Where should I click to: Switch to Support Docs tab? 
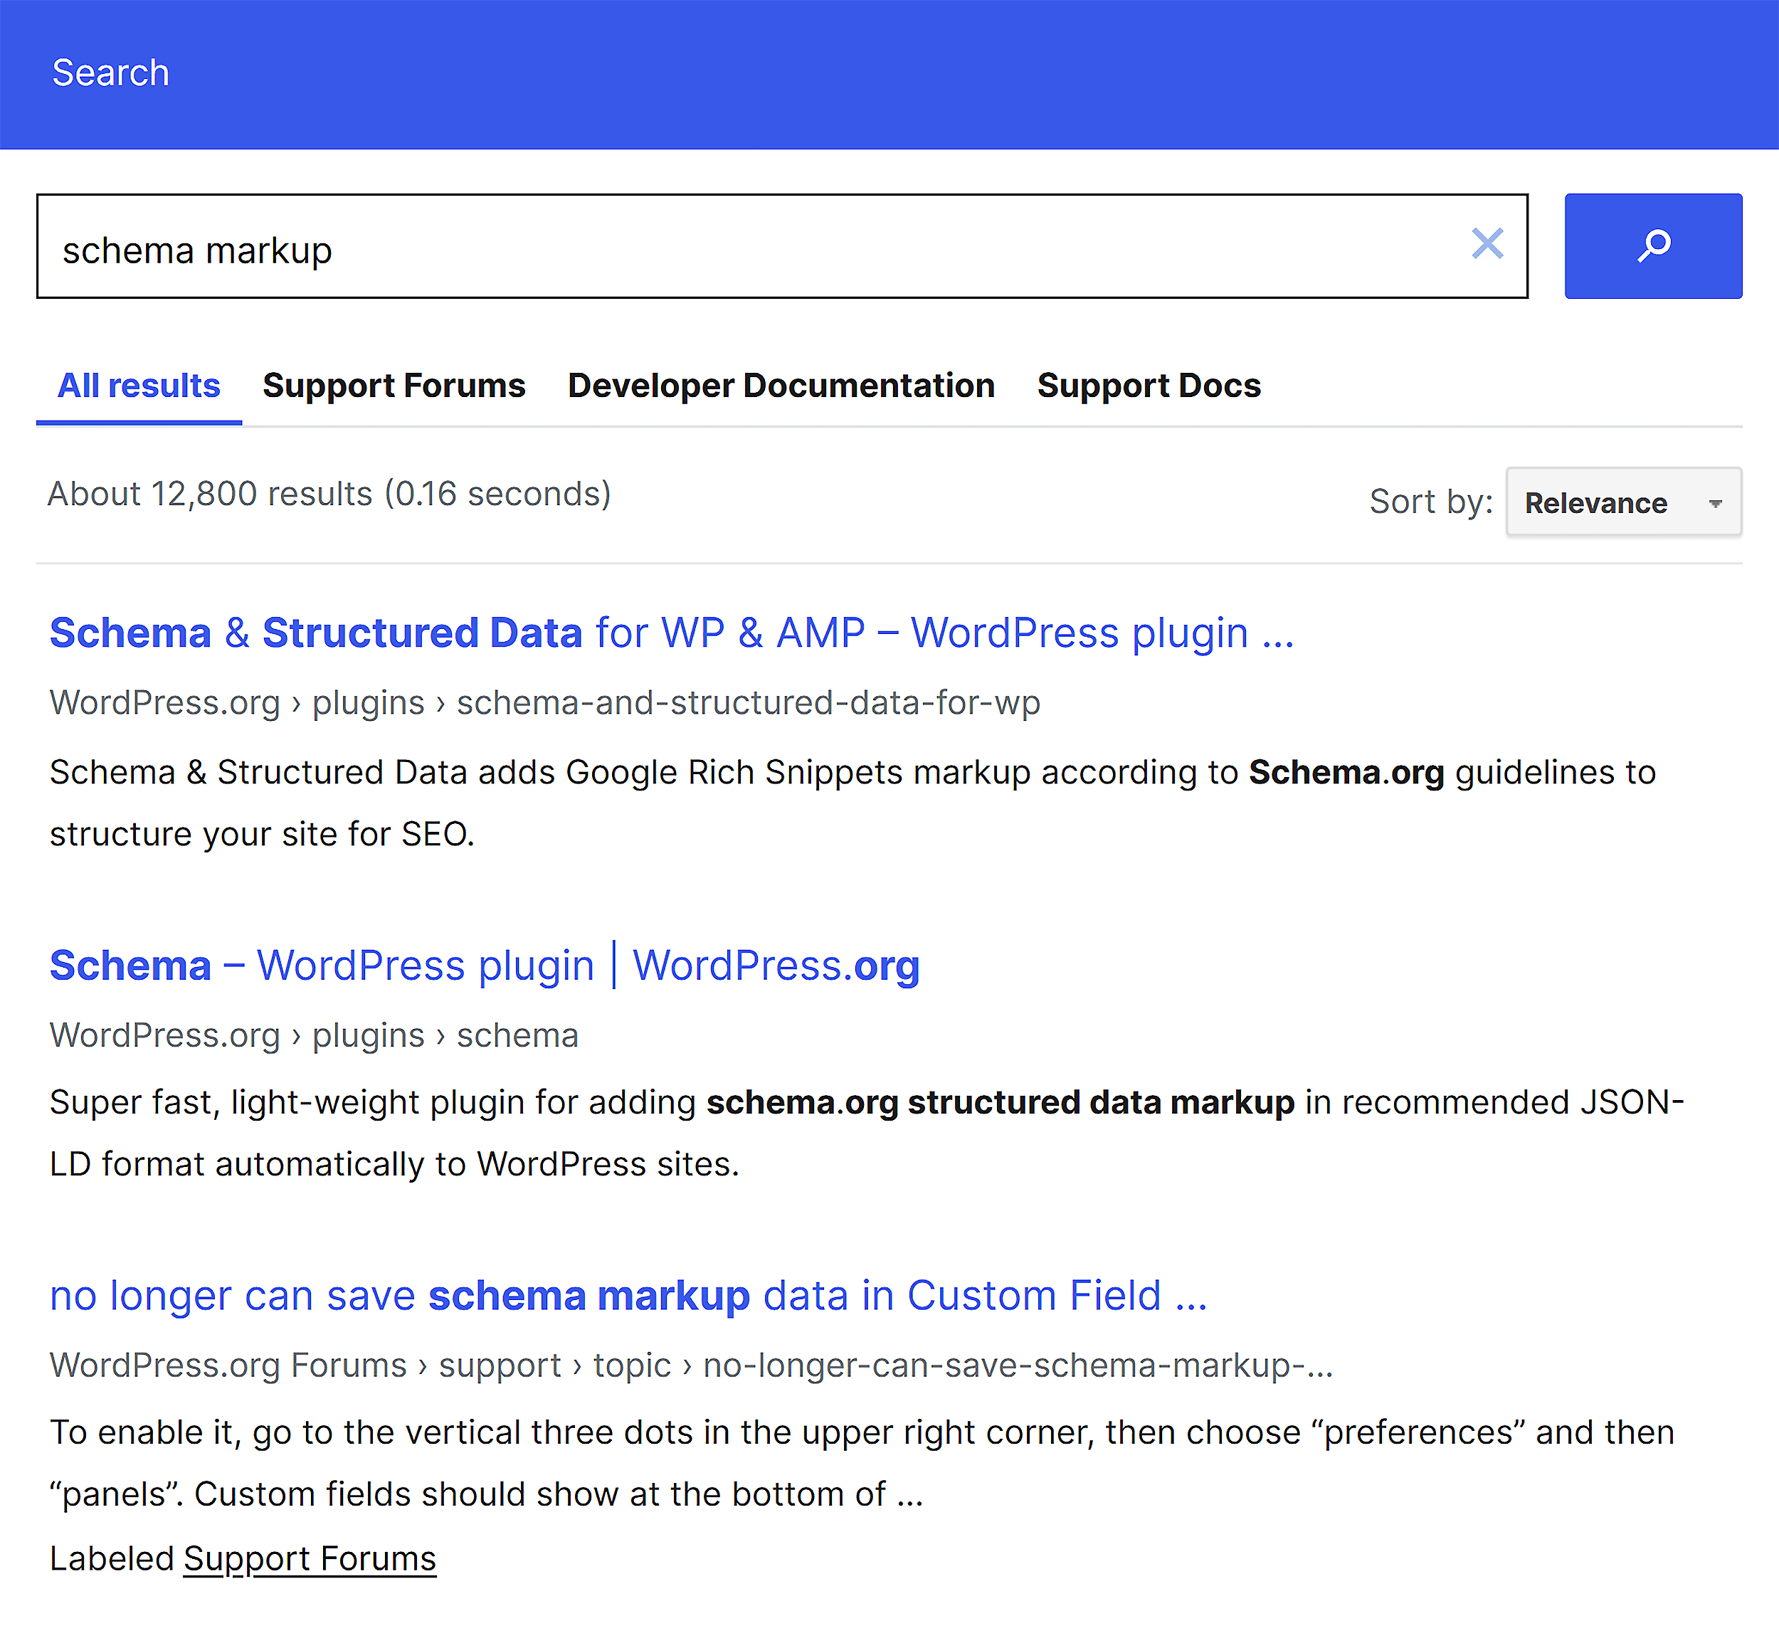pyautogui.click(x=1148, y=386)
